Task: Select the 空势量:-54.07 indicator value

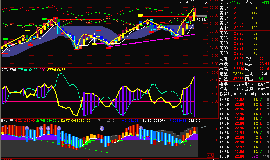Action: click(27, 70)
